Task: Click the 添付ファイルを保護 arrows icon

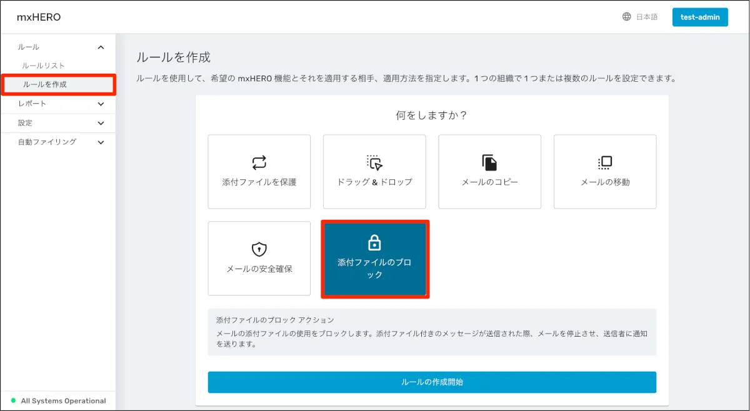Action: coord(259,162)
